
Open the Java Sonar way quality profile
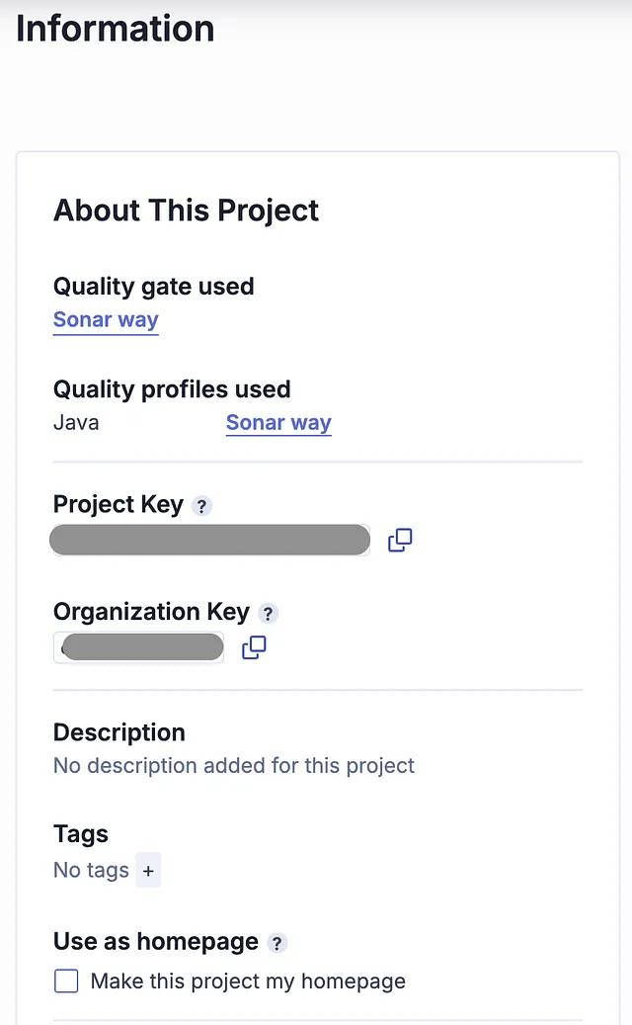[x=278, y=422]
